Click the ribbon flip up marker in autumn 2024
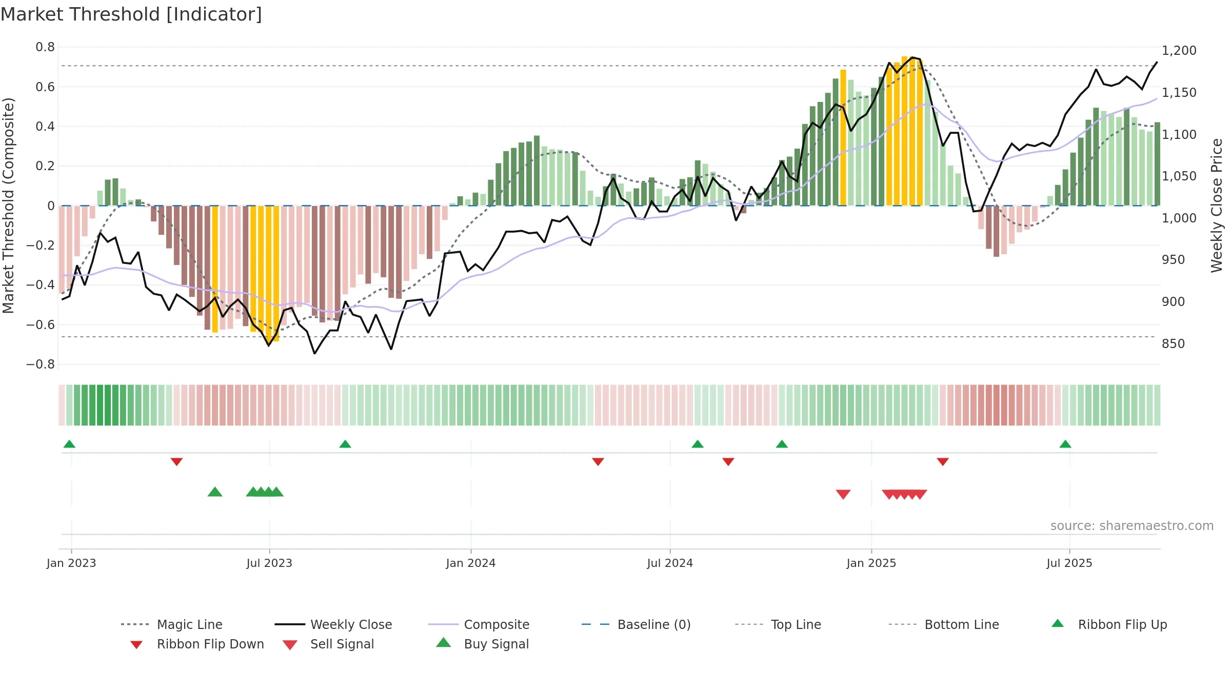The height and width of the screenshot is (692, 1231). pos(782,444)
